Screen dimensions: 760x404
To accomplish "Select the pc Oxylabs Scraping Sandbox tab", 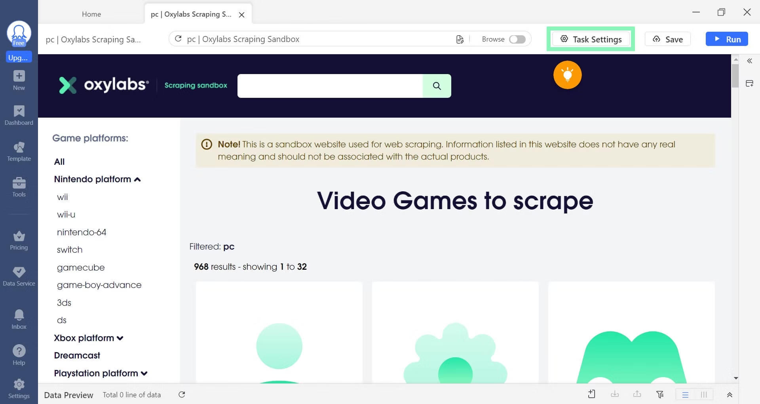I will click(192, 14).
